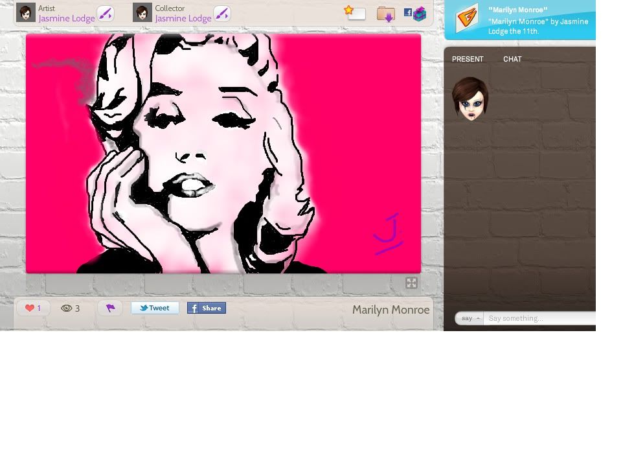Like the artwork with heart button
The width and height of the screenshot is (623, 464).
(34, 308)
